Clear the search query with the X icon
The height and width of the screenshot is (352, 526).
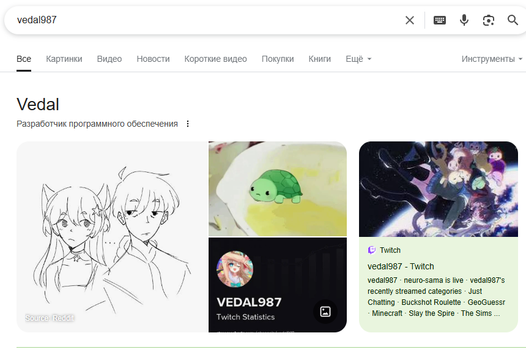click(x=410, y=20)
